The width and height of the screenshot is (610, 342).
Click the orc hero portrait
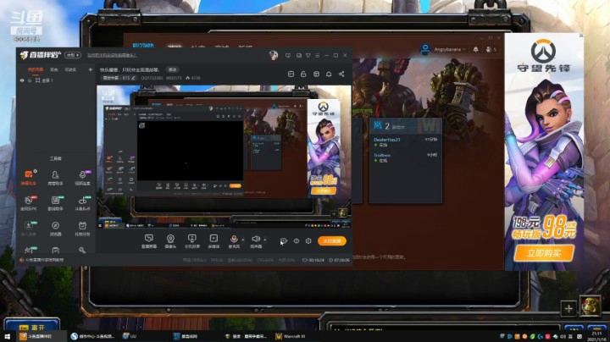[x=591, y=306]
